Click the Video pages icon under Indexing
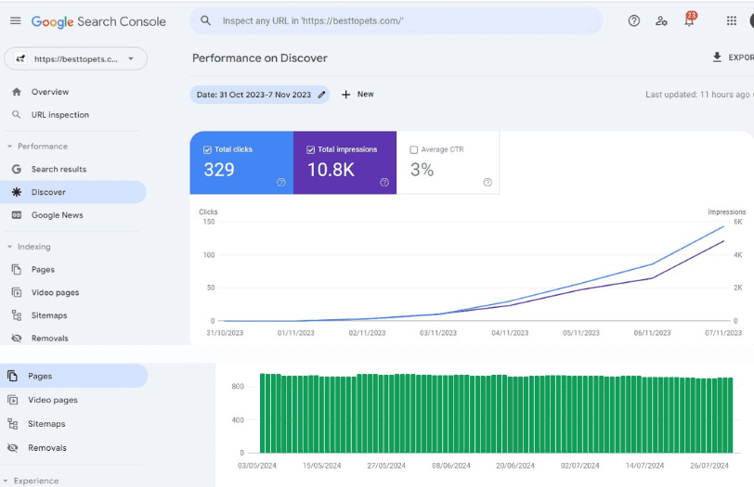The height and width of the screenshot is (487, 754). click(17, 292)
